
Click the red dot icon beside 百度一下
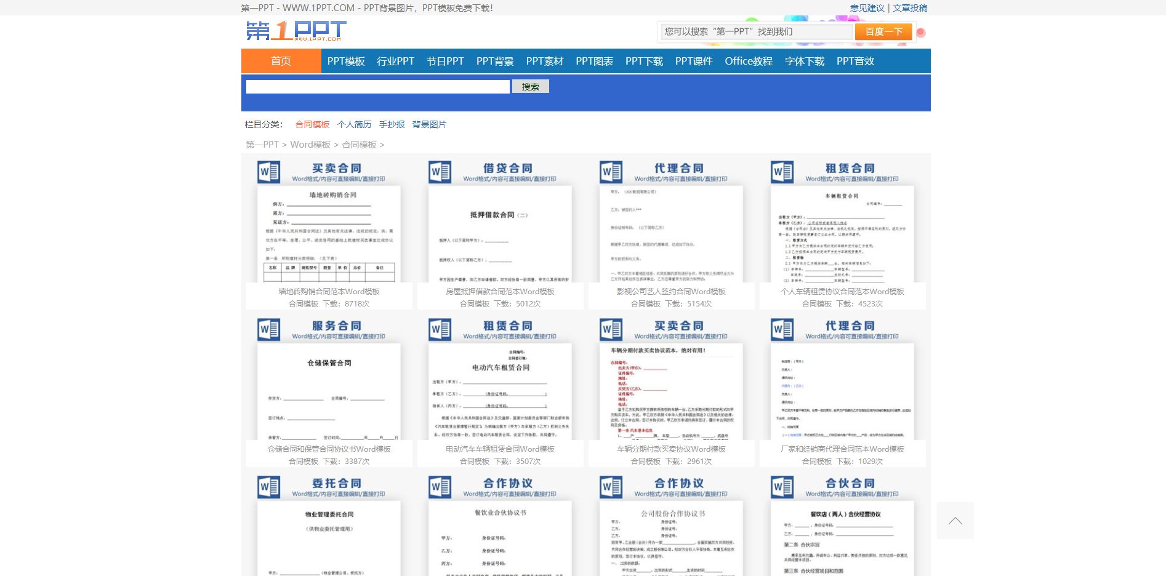click(921, 33)
